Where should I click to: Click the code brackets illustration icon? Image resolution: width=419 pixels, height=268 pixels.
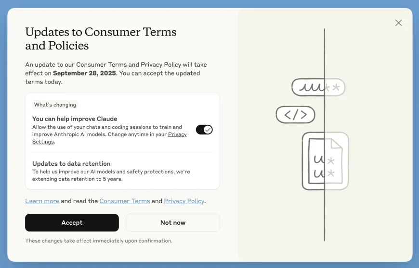295,115
